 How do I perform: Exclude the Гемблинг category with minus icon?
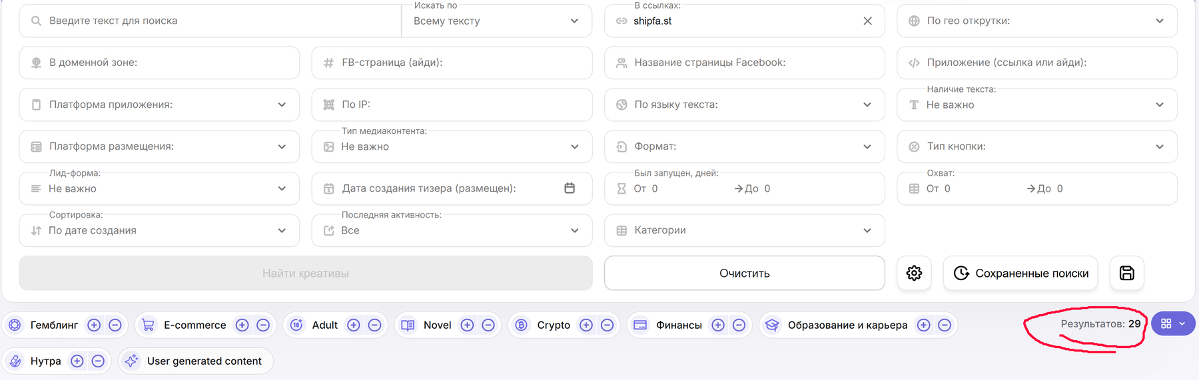point(115,325)
